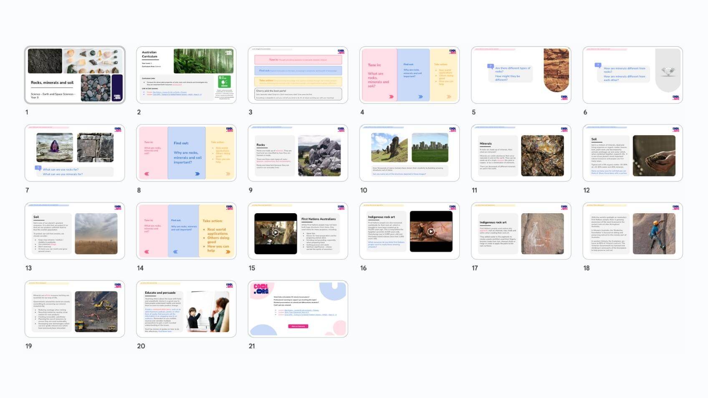
Task: Open the Minerals slide thumbnail
Action: click(521, 153)
